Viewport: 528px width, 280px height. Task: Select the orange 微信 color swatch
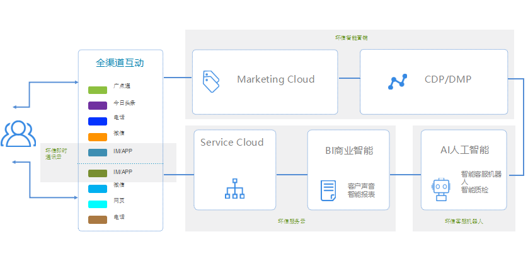[98, 137]
